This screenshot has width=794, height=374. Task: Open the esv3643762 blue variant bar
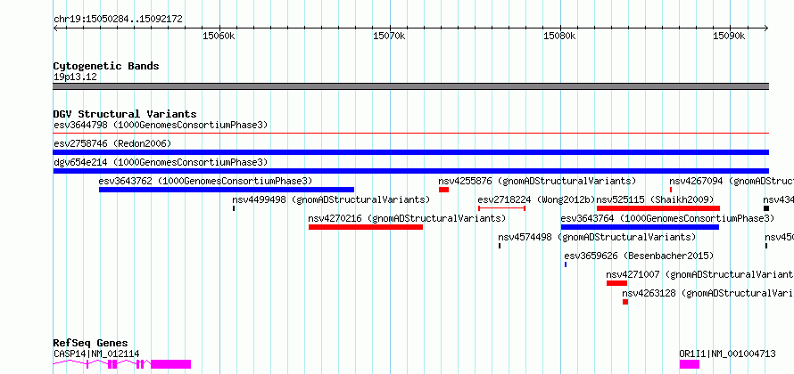tap(227, 190)
